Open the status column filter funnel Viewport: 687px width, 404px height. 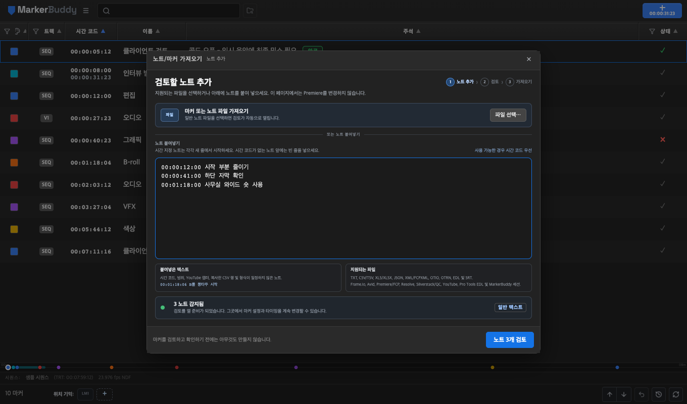[652, 31]
